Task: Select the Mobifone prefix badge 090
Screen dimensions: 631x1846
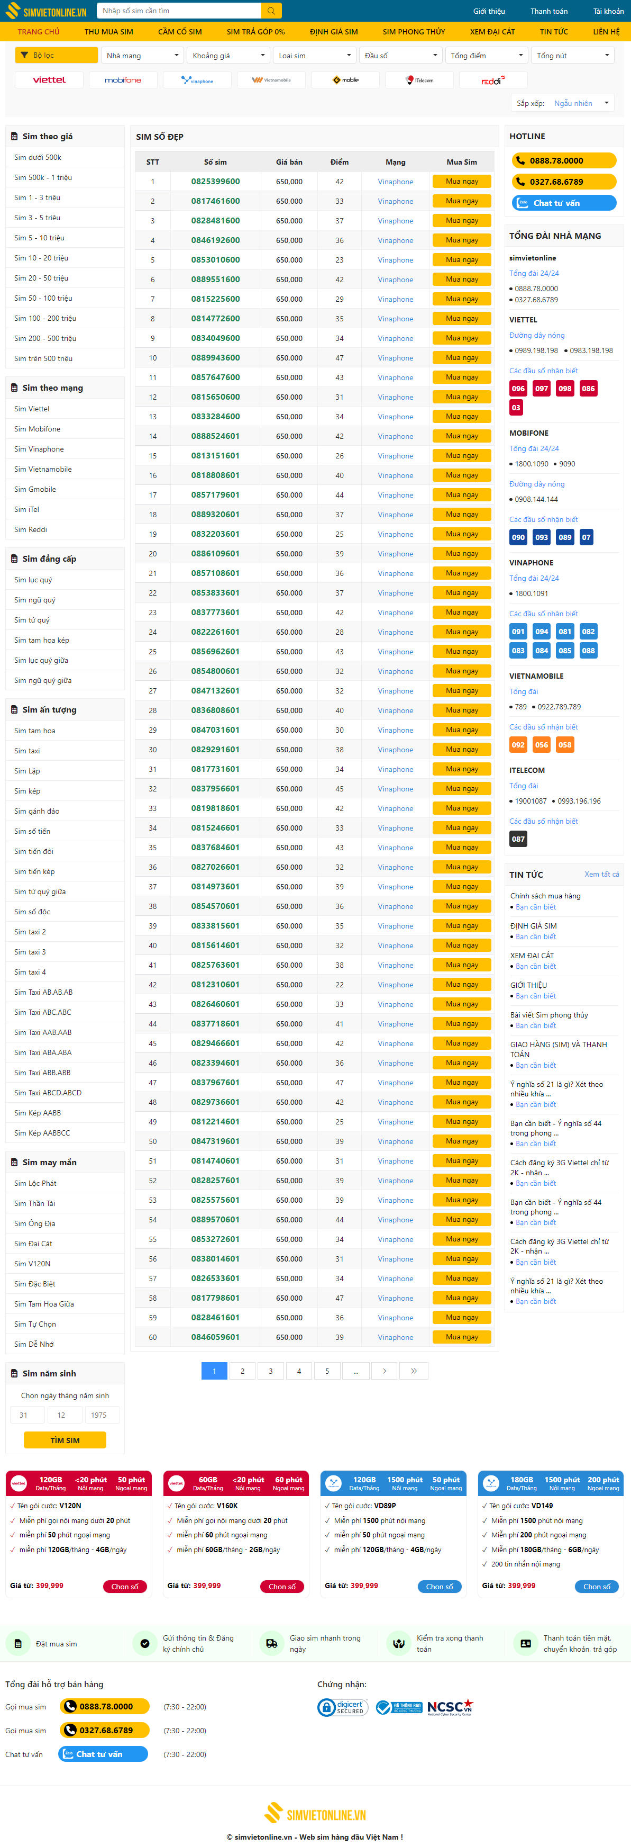Action: 518,537
